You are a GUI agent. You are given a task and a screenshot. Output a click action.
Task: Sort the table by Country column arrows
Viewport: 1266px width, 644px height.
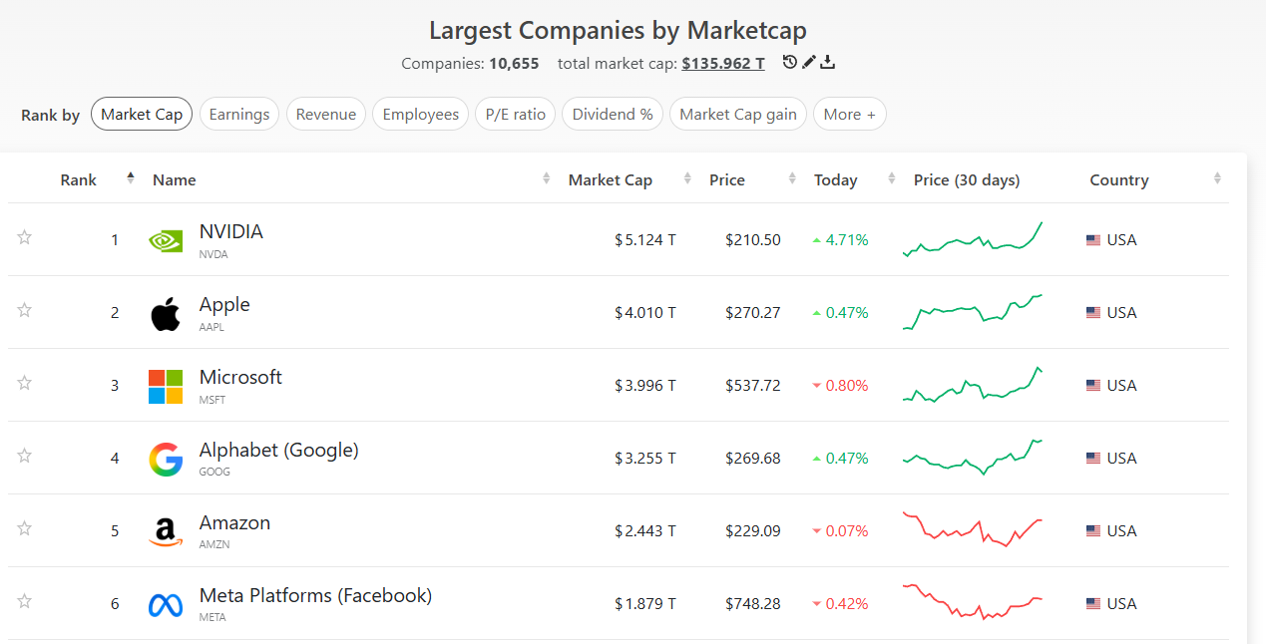[x=1217, y=179]
